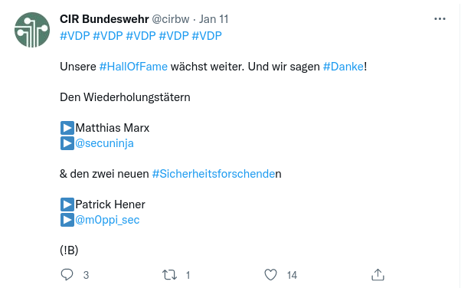This screenshot has width=461, height=288.
Task: Click the like count 14
Action: coord(292,275)
